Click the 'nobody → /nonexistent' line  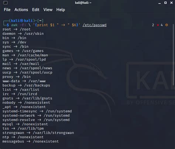(26, 103)
